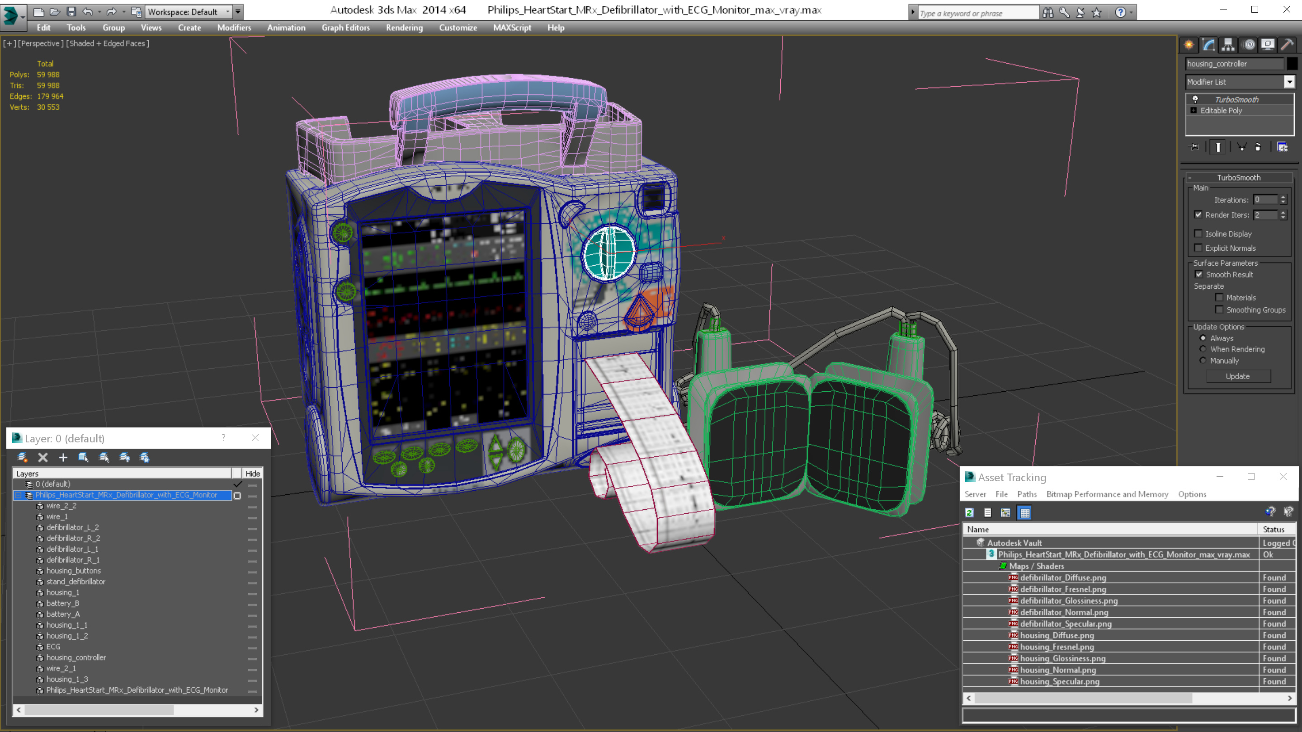Click the Pin Stack icon
The height and width of the screenshot is (732, 1302).
tap(1194, 147)
